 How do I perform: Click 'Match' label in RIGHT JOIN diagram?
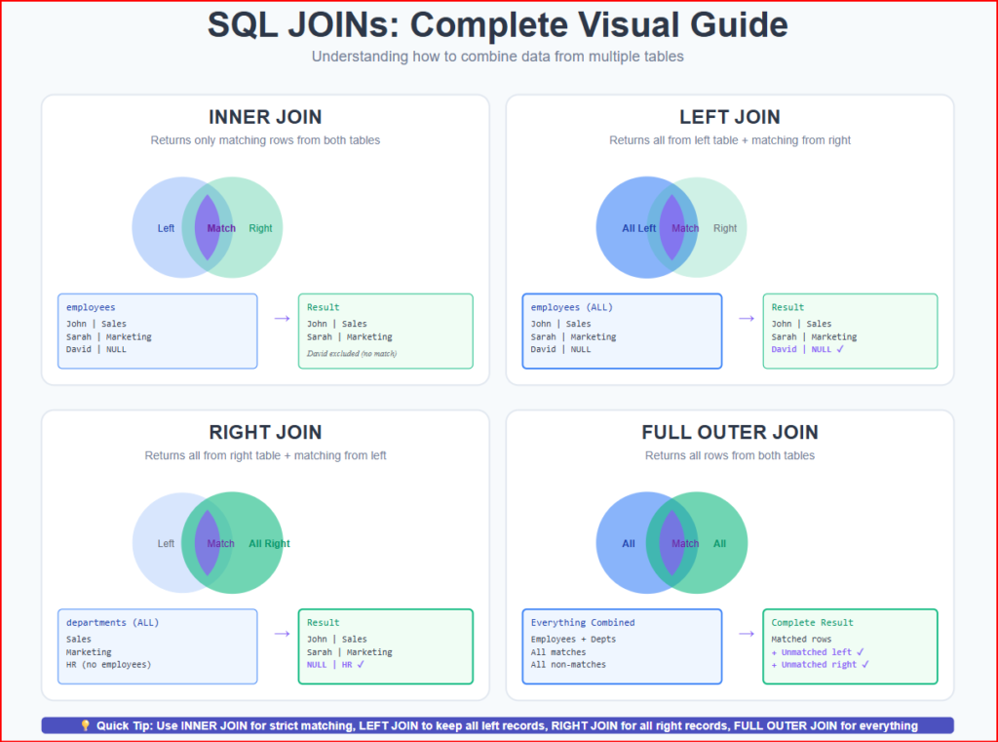pos(221,543)
